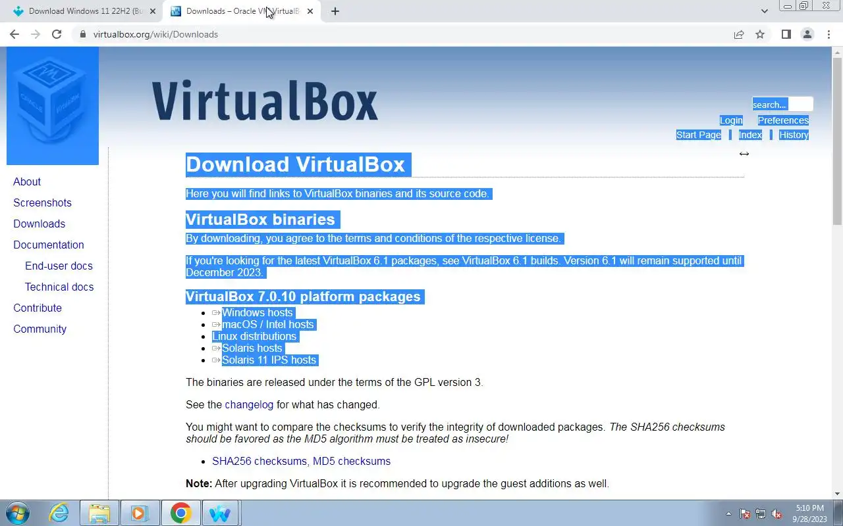
Task: Click the VirtualBox 7.0.10 platform packages heading
Action: (x=303, y=297)
